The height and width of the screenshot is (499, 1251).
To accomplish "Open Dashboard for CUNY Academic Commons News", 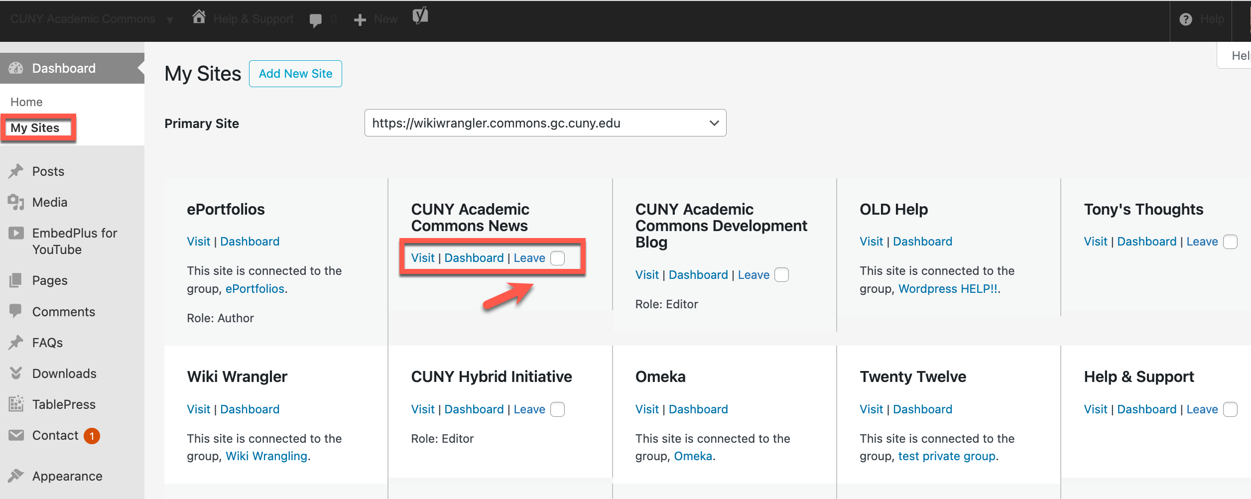I will (x=474, y=258).
